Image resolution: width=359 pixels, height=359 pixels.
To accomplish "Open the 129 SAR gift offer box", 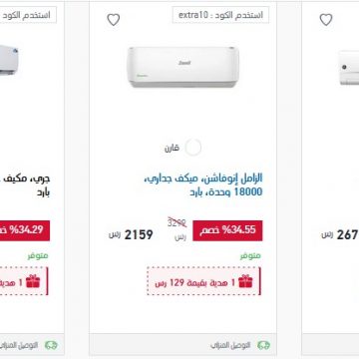I will click(x=204, y=281).
